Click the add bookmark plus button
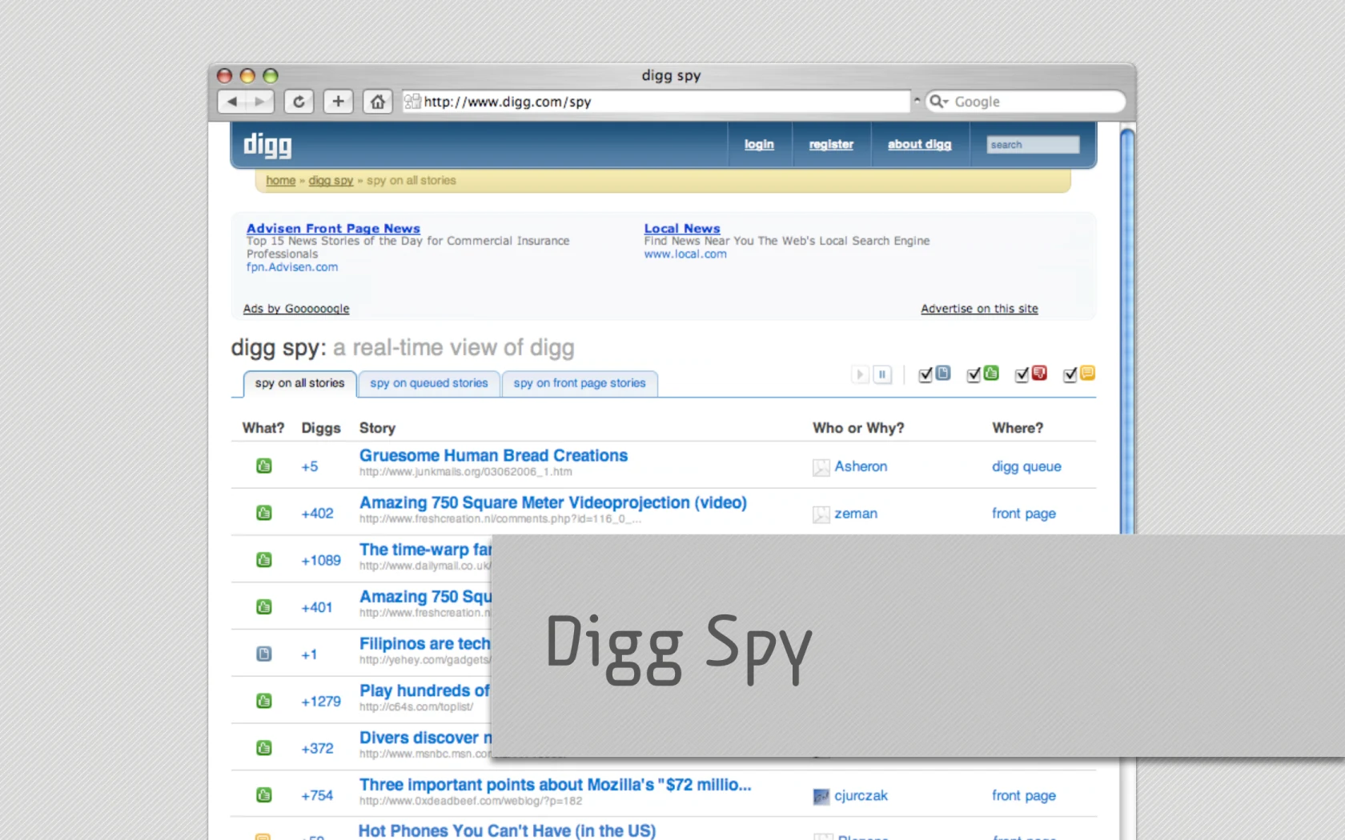 (338, 102)
